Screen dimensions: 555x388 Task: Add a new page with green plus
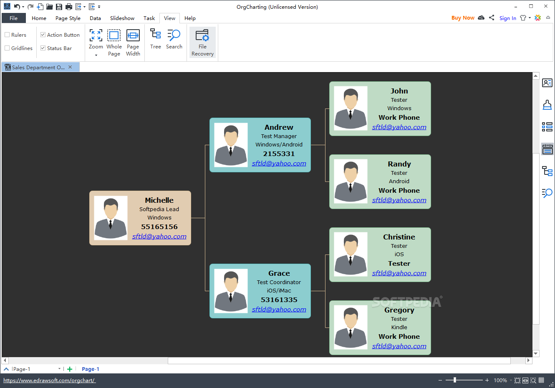tap(70, 369)
